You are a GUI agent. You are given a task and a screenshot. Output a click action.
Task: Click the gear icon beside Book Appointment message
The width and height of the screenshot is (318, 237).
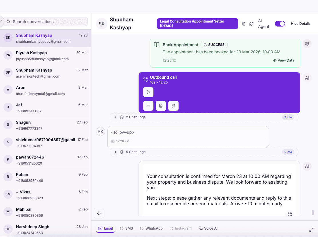307,44
